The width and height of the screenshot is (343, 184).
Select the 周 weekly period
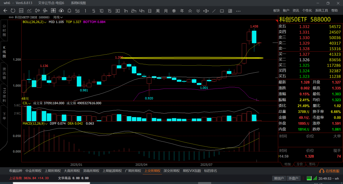click(x=158, y=11)
